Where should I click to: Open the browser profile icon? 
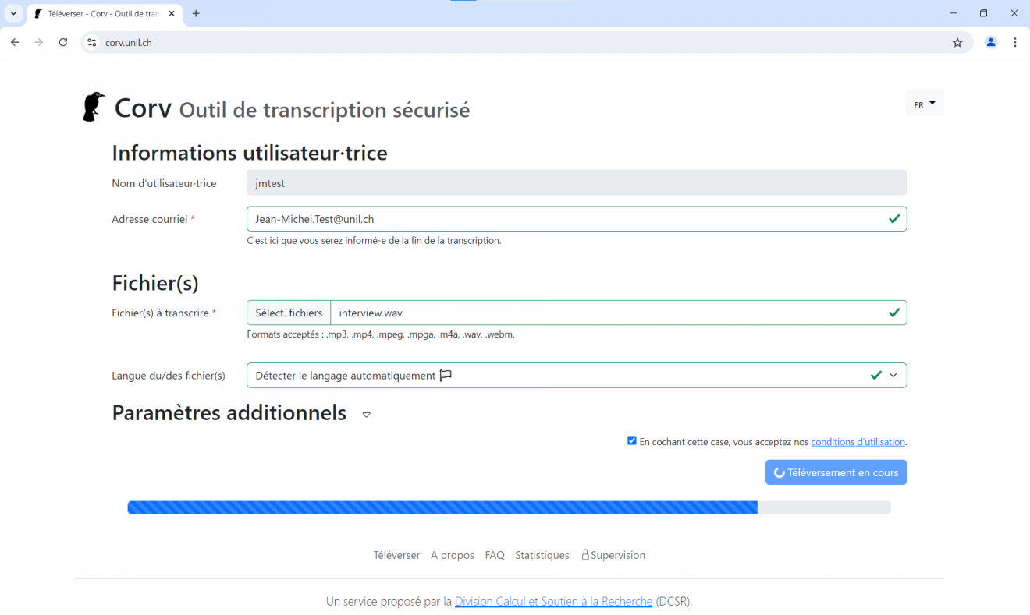pos(991,42)
